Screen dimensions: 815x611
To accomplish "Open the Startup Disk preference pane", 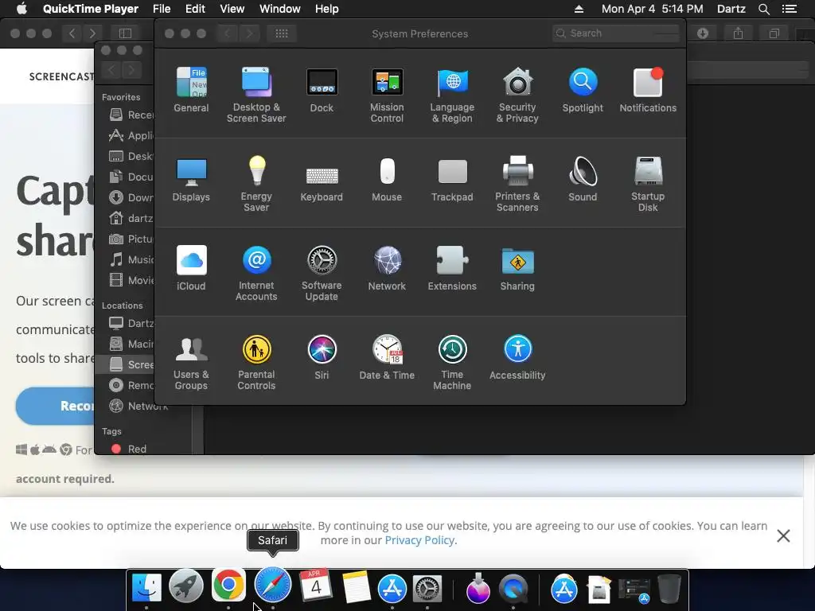I will 648,184.
